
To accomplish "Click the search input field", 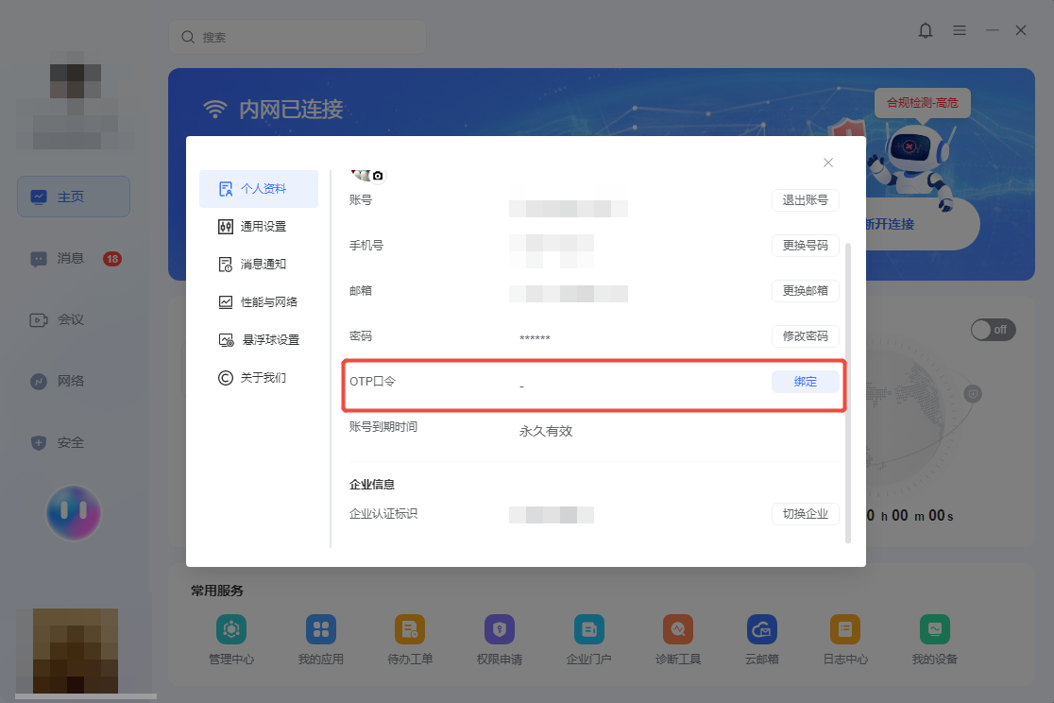I will click(297, 37).
